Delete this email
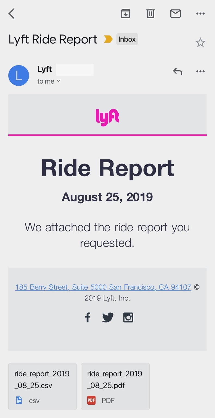The height and width of the screenshot is (418, 215). tap(150, 13)
